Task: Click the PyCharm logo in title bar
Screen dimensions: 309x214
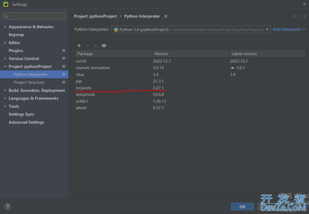Action: (x=6, y=4)
